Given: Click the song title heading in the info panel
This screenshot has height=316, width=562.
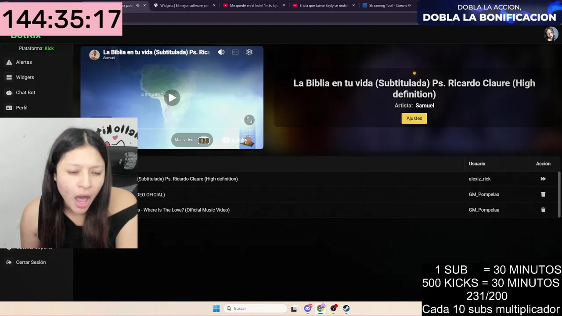Looking at the screenshot, I should (414, 89).
